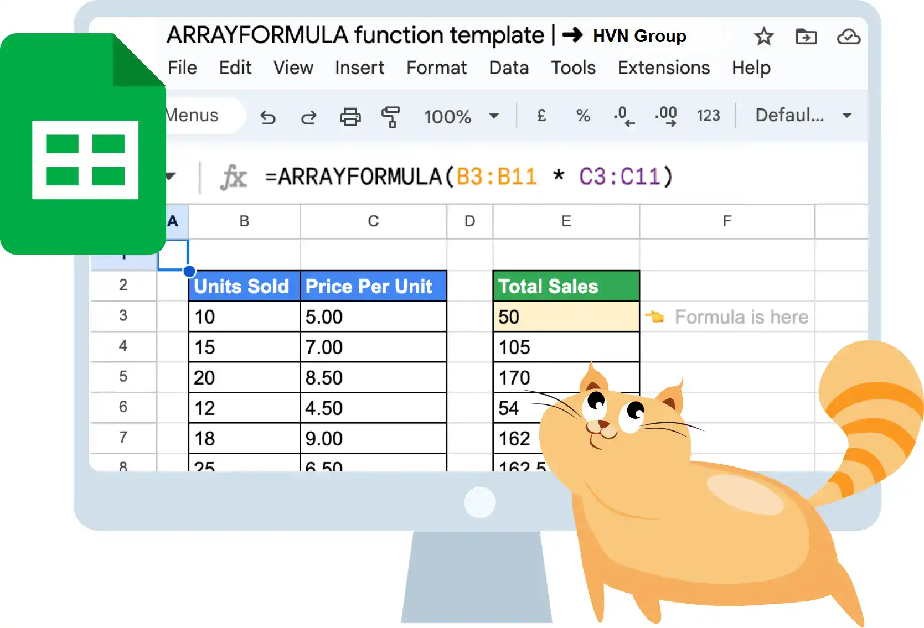Open the Print icon
The image size is (924, 628).
point(350,117)
